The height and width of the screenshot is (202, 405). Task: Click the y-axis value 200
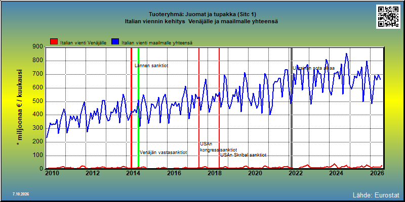(x=38, y=142)
